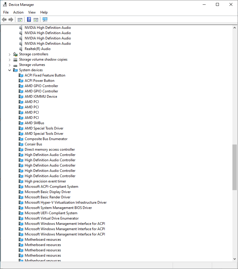Click the Show/Hide Console Tree icon
Viewport: 238px width, 269px height.
click(x=20, y=20)
